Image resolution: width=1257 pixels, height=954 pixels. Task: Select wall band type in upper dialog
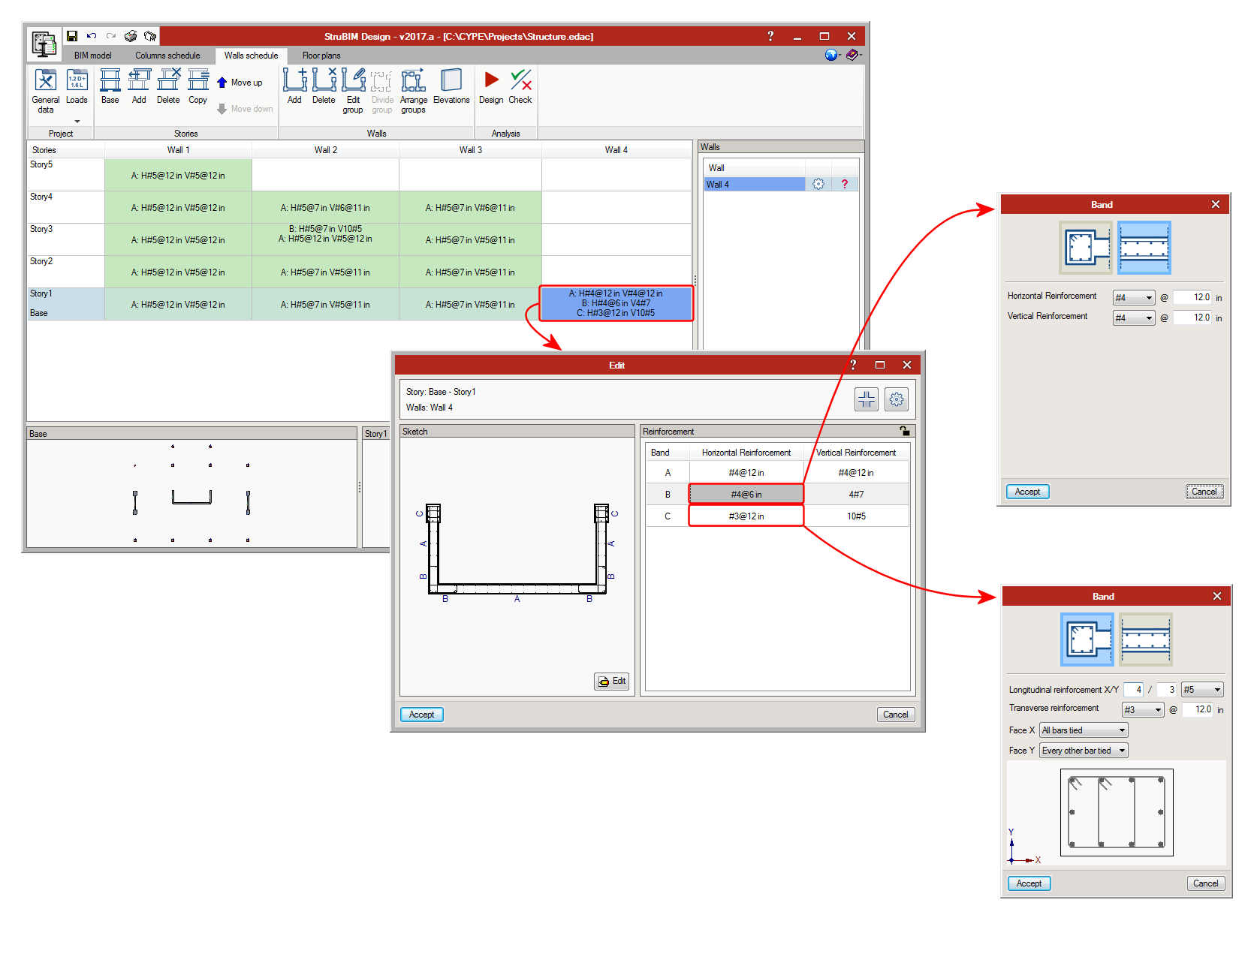(1144, 248)
